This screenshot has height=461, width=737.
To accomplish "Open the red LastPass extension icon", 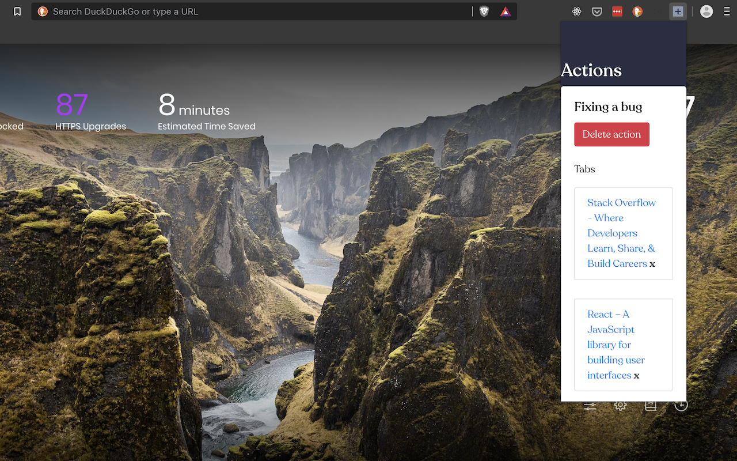I will coord(617,12).
